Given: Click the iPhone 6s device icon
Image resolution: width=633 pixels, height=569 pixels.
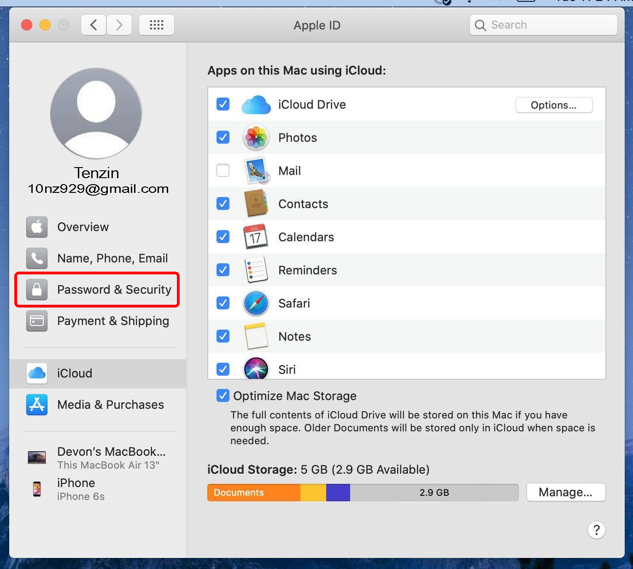Looking at the screenshot, I should [37, 489].
